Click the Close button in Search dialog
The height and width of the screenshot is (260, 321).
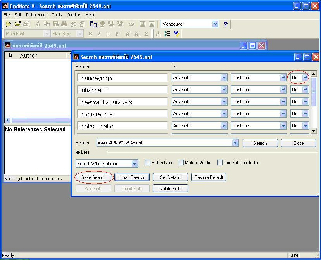click(299, 143)
